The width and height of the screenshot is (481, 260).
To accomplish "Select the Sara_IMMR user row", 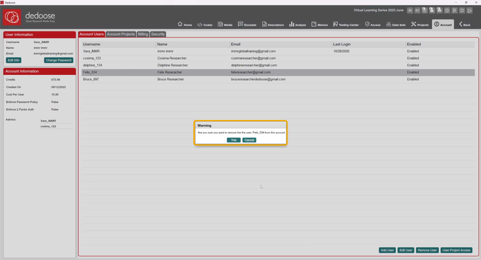I will pos(278,51).
